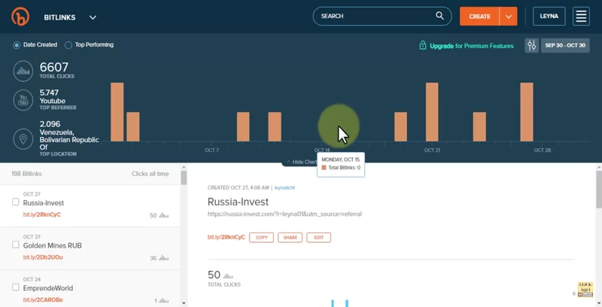Screen dimensions: 602x307
Task: Open the Sep 30 - Oct 30 date range
Action: click(565, 45)
